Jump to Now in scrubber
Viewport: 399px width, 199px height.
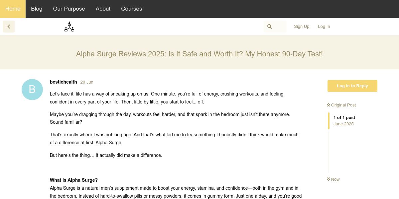pyautogui.click(x=333, y=179)
